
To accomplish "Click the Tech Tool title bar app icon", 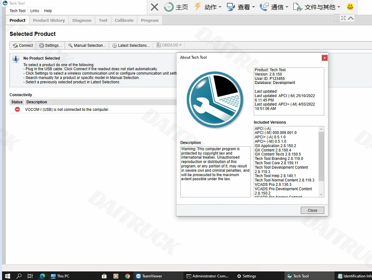I will point(5,3).
